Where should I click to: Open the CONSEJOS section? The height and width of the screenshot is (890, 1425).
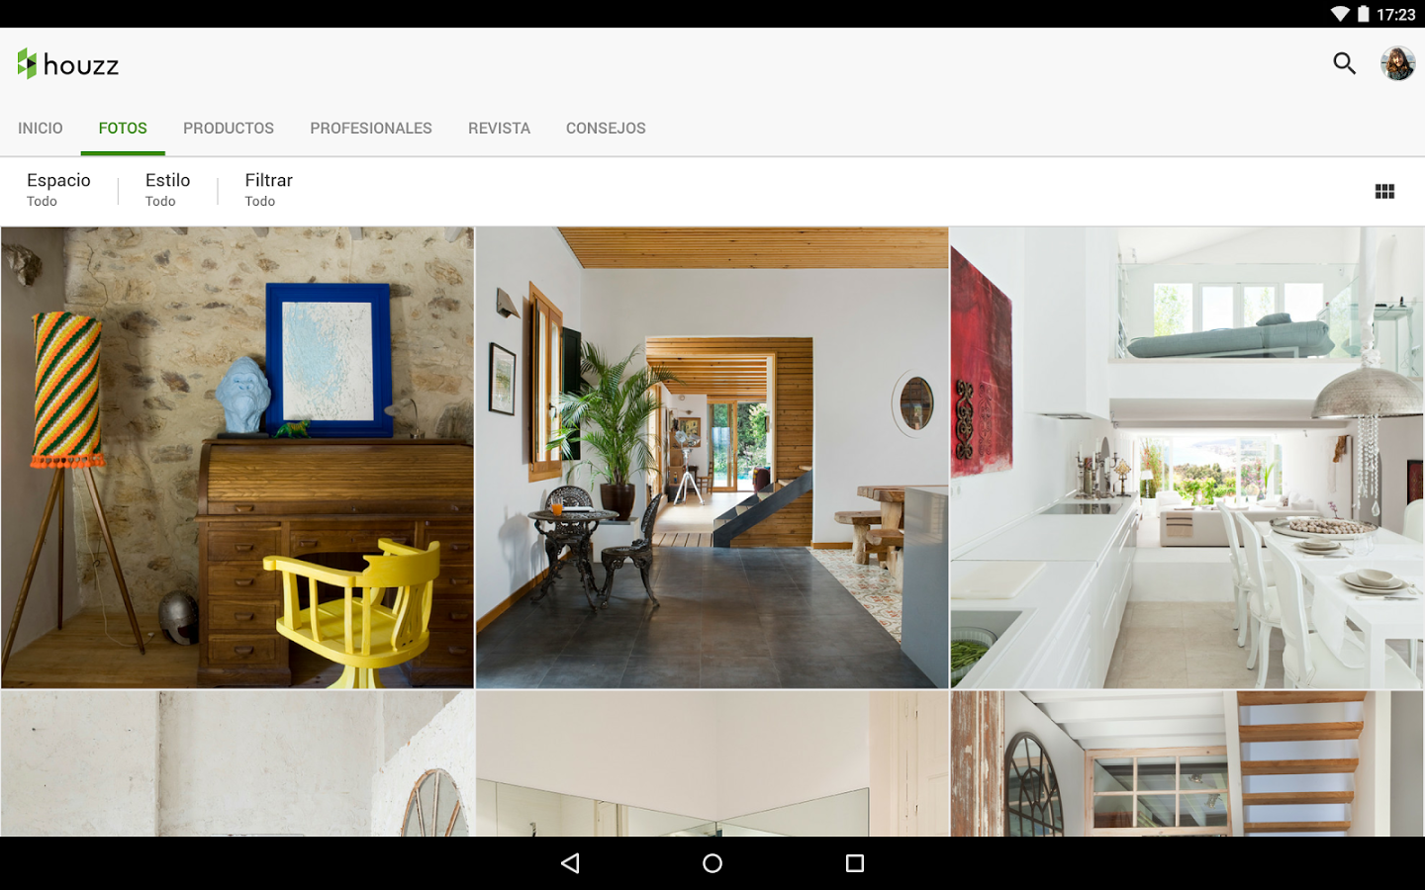point(606,128)
